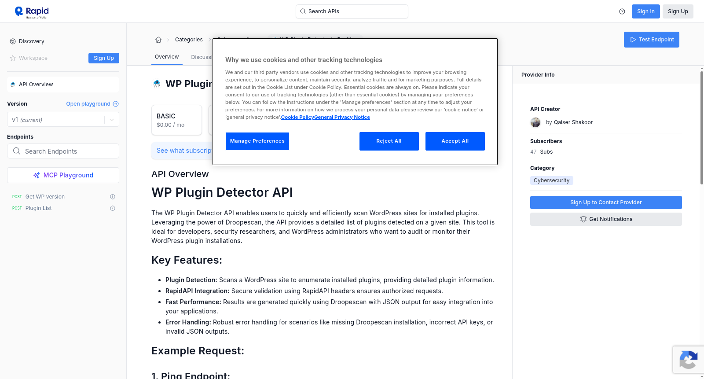
Task: Click the Rapid logo in header
Action: [x=32, y=12]
